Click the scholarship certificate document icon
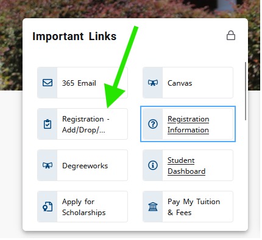The height and width of the screenshot is (240, 262). click(x=48, y=207)
